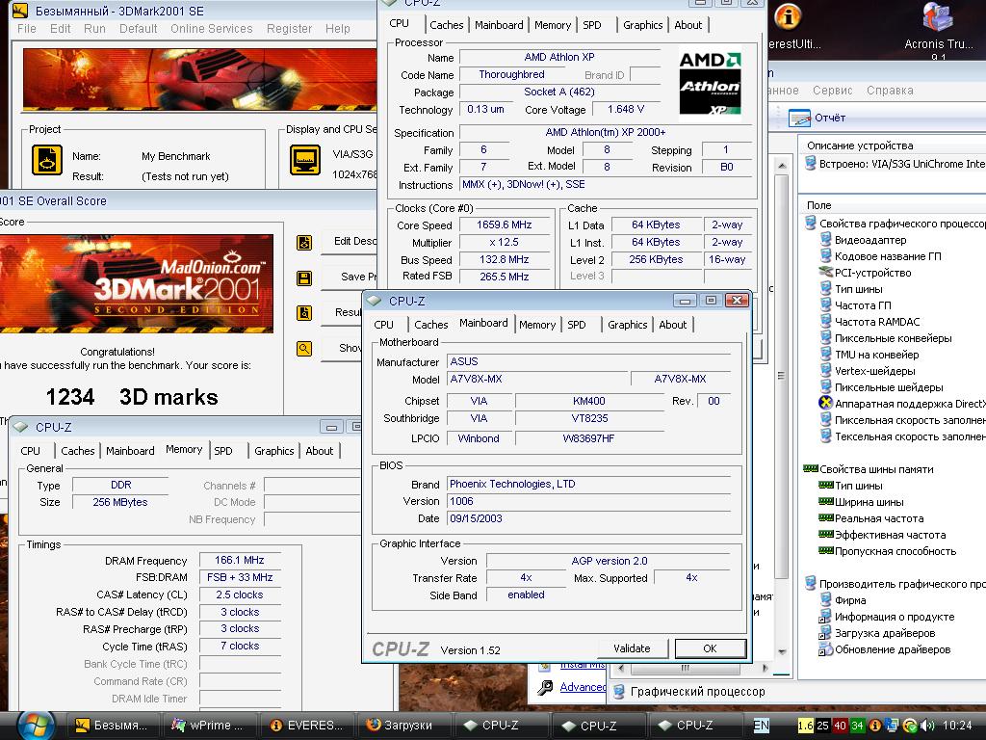Click the Everest vertical scrollbar up arrow

tap(782, 166)
